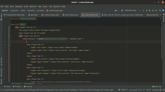Screen dimensions: 165x92
Task: Click create.blade.php in navigation breadcrumb
Action: tap(54, 10)
